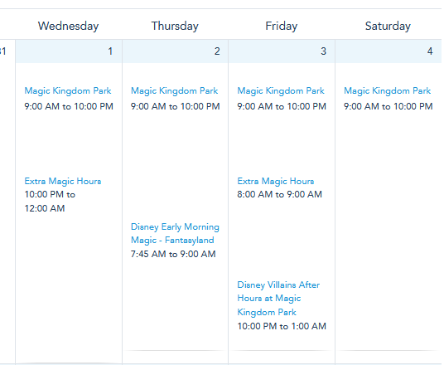Image resolution: width=444 pixels, height=365 pixels.
Task: Open Thursday's Magic Kingdom Park link
Action: pos(174,90)
